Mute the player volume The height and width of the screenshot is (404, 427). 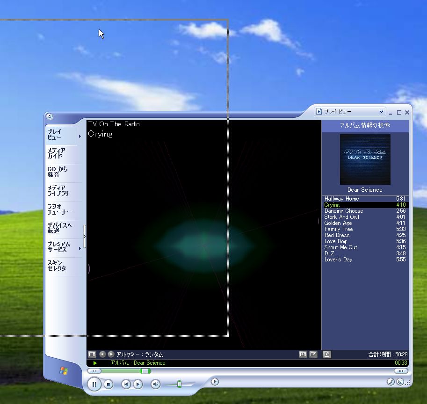155,384
